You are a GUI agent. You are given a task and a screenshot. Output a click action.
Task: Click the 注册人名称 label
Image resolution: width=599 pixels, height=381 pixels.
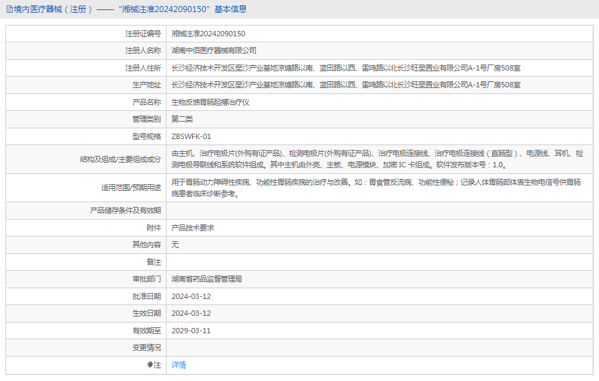tap(143, 50)
